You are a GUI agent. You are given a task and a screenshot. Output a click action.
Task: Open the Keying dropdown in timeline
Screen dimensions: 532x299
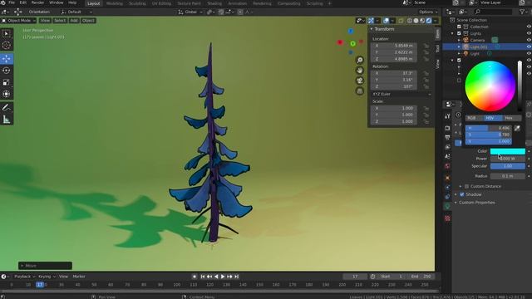point(47,277)
